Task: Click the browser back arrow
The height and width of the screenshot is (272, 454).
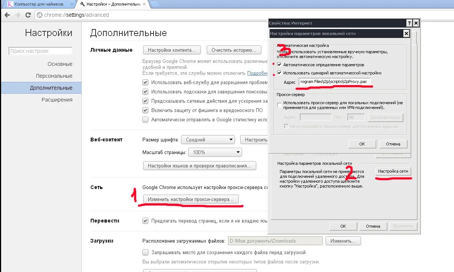Action: click(x=7, y=15)
